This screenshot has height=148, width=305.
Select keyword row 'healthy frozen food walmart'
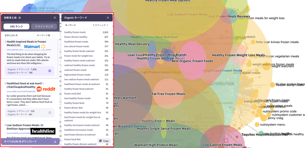[86, 89]
